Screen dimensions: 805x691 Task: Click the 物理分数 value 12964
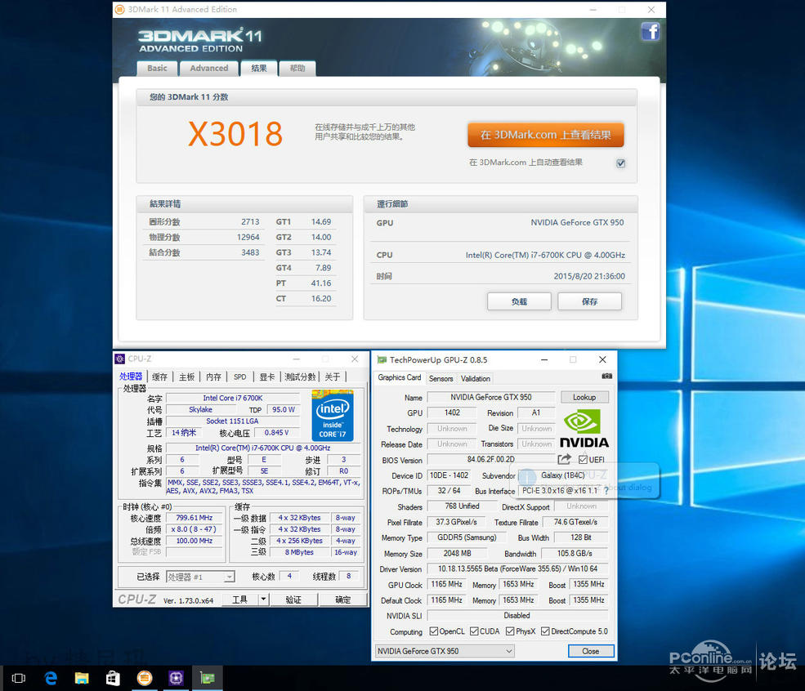pyautogui.click(x=248, y=237)
